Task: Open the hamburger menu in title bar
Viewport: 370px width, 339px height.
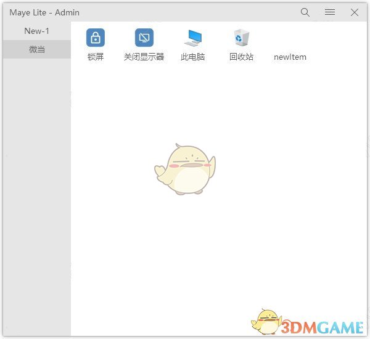Action: [330, 12]
